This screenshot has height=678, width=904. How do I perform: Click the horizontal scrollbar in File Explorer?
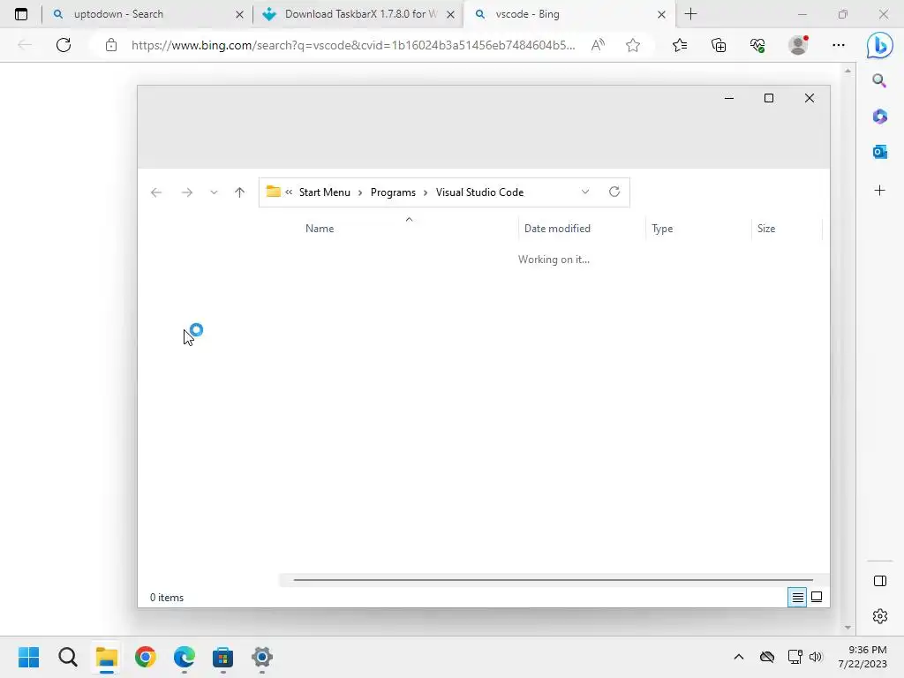click(553, 580)
